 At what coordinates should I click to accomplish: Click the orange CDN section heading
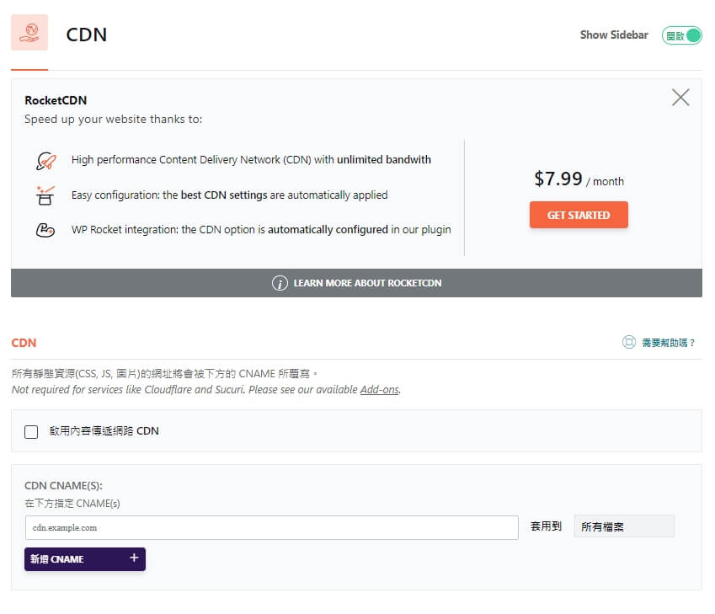pos(24,343)
